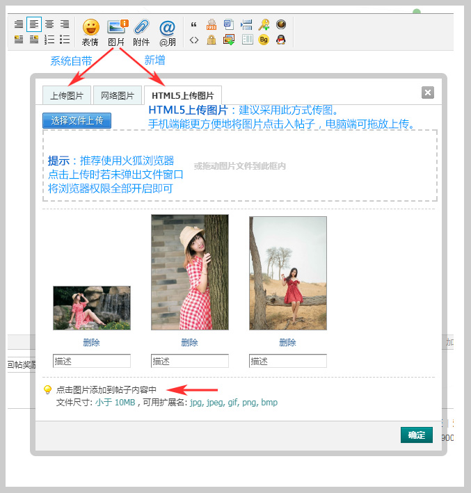Screen dimensions: 471x493
Task: Delete the waterfall photo via 删除
Action: pos(92,342)
